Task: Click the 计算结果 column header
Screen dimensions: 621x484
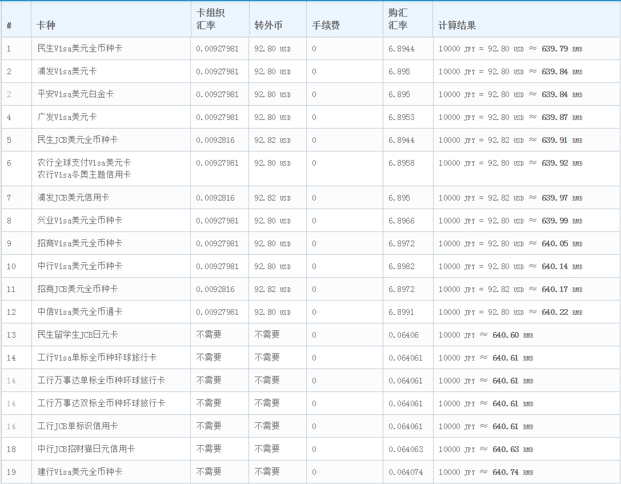Action: click(x=456, y=26)
